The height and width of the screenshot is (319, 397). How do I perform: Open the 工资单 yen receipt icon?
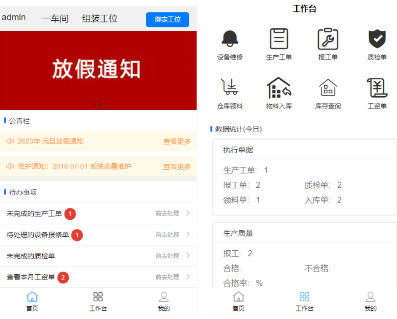tap(377, 87)
